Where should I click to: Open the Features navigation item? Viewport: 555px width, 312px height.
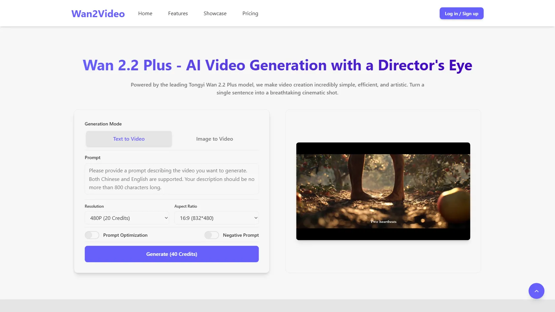(178, 14)
